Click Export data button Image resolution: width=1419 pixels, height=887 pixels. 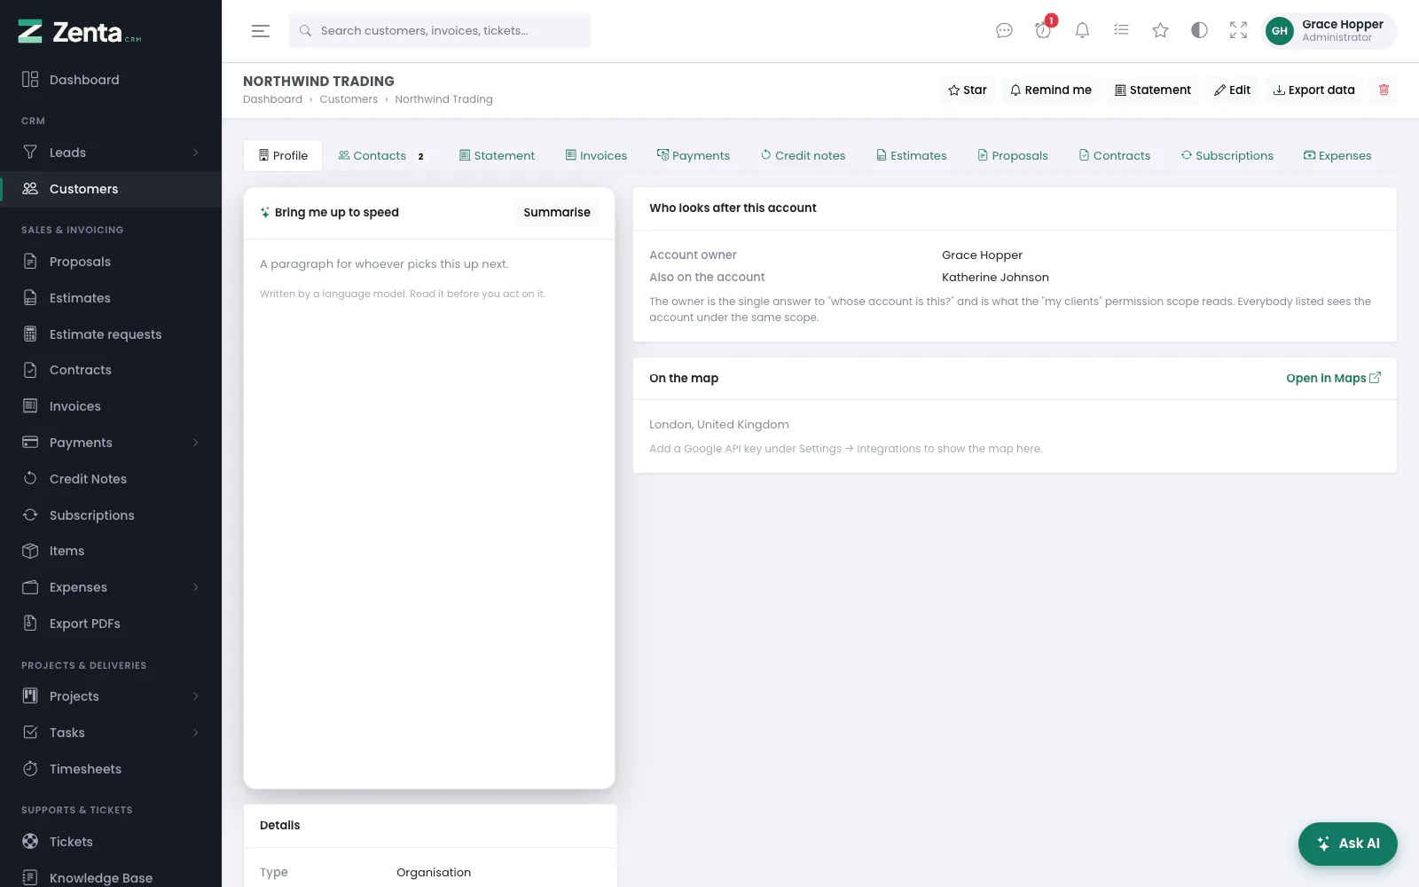[x=1313, y=90]
